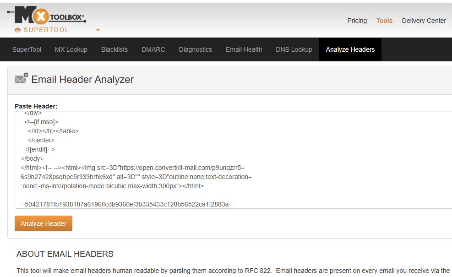
Task: Click the SUPERTOOL label text
Action: 46,30
